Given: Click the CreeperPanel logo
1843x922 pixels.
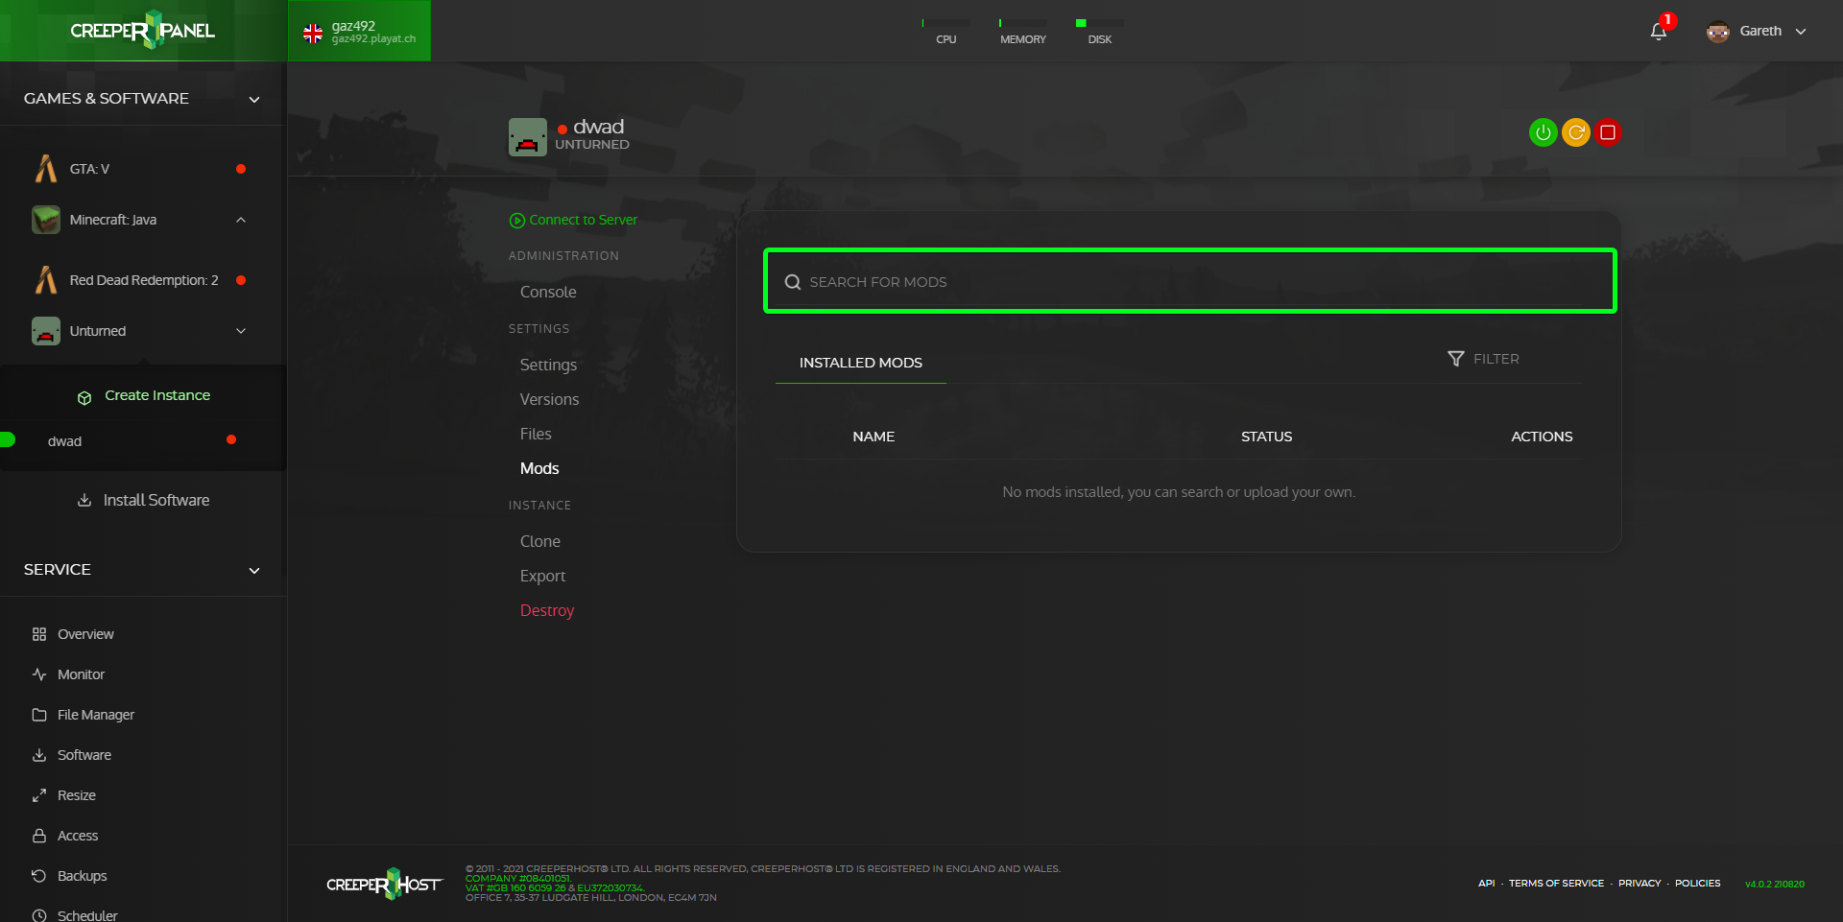Looking at the screenshot, I should pyautogui.click(x=142, y=30).
